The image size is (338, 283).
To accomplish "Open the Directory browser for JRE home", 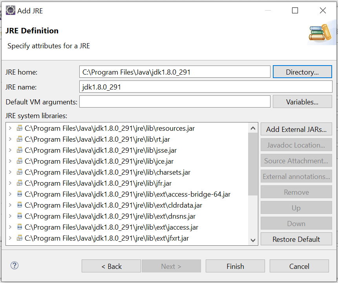I will [x=302, y=71].
